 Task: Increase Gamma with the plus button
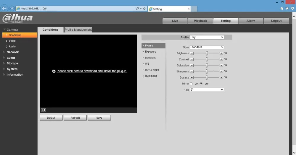tap(221, 77)
